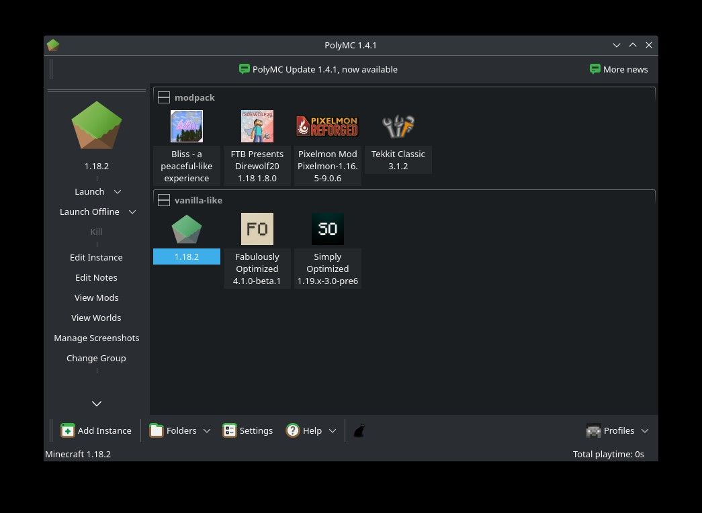This screenshot has width=702, height=513.
Task: Click the Total playtime: 0s status
Action: click(609, 454)
